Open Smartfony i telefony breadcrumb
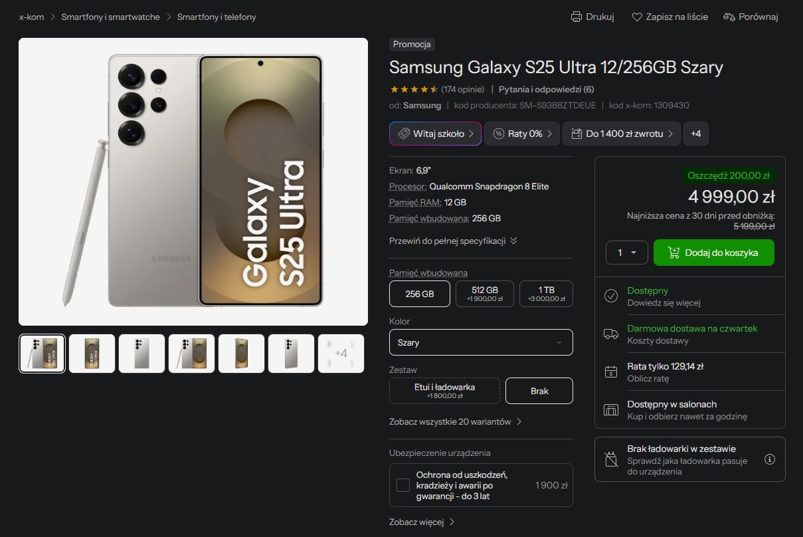 217,17
